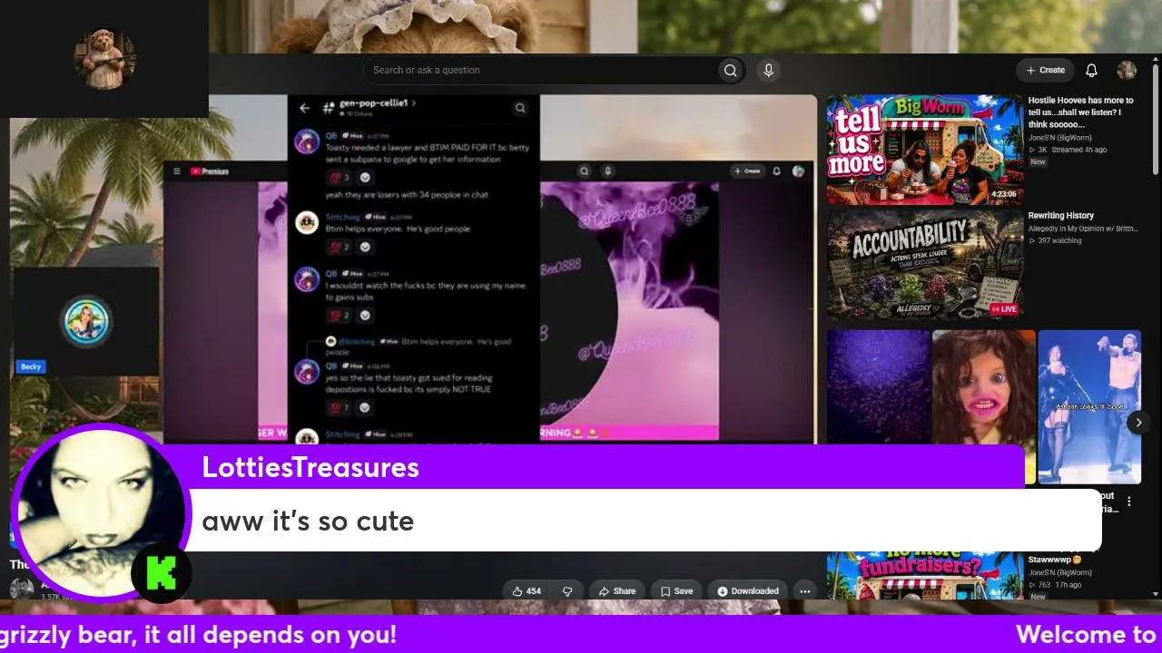Click the red LIVE badge on Accountability
The width and height of the screenshot is (1162, 653).
click(x=1004, y=309)
